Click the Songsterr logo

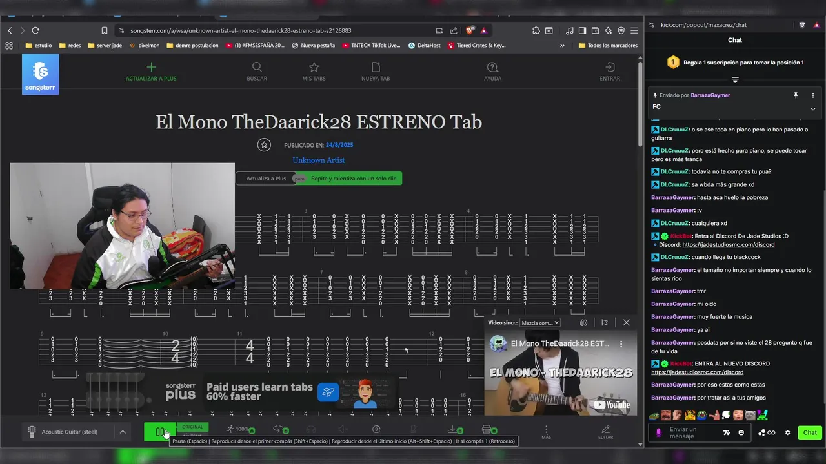tap(40, 75)
